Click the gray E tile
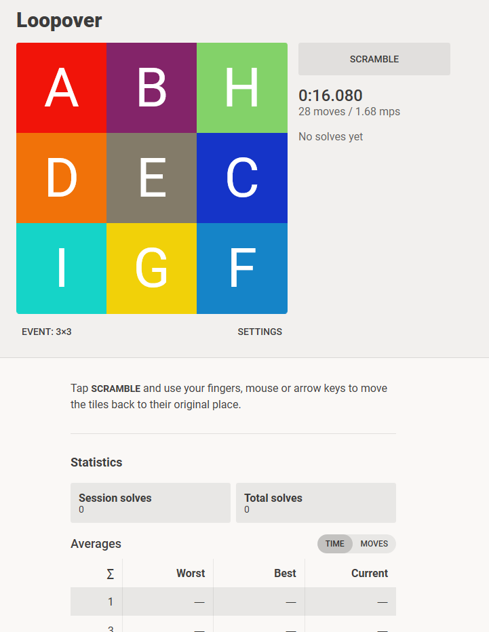This screenshot has width=489, height=632. point(151,178)
